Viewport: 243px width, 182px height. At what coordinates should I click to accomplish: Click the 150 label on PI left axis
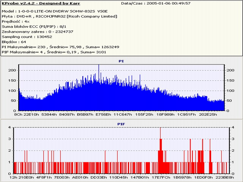click(12, 80)
